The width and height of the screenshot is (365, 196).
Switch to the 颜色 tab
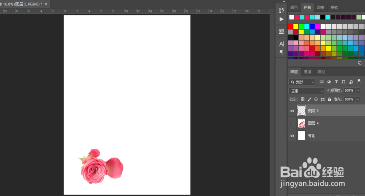pos(294,7)
